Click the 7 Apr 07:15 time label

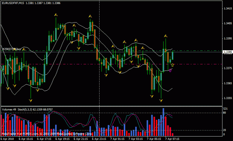pos(172,139)
